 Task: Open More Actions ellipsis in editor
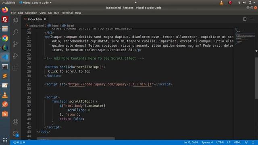coord(252,19)
